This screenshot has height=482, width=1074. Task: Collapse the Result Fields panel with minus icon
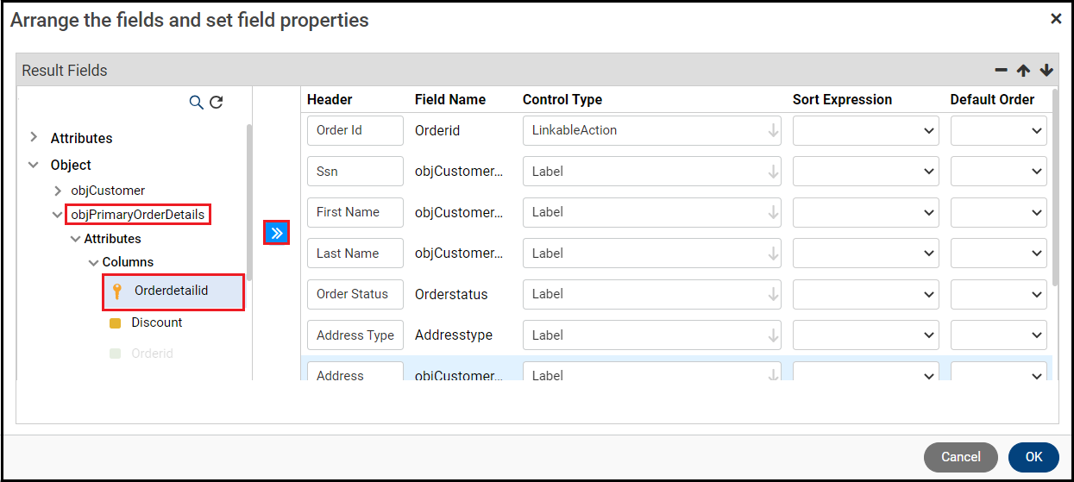1001,71
